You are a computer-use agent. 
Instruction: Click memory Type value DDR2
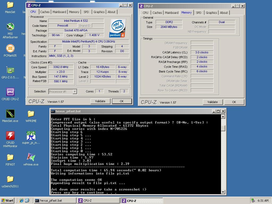(x=169, y=22)
